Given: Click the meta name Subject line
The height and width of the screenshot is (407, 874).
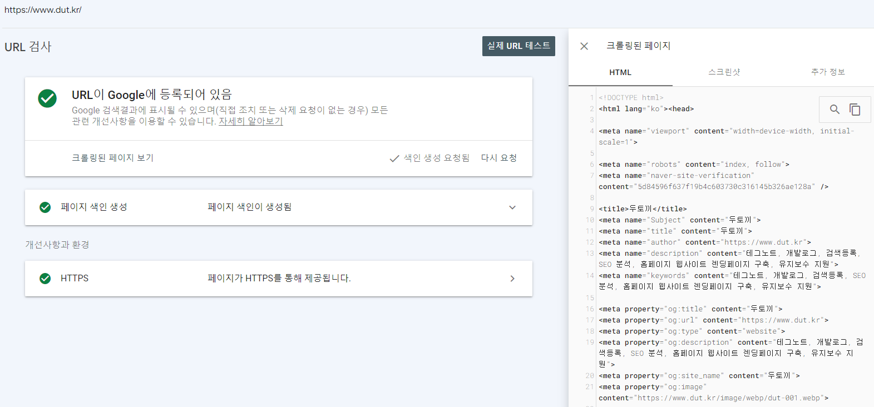Looking at the screenshot, I should tap(680, 220).
